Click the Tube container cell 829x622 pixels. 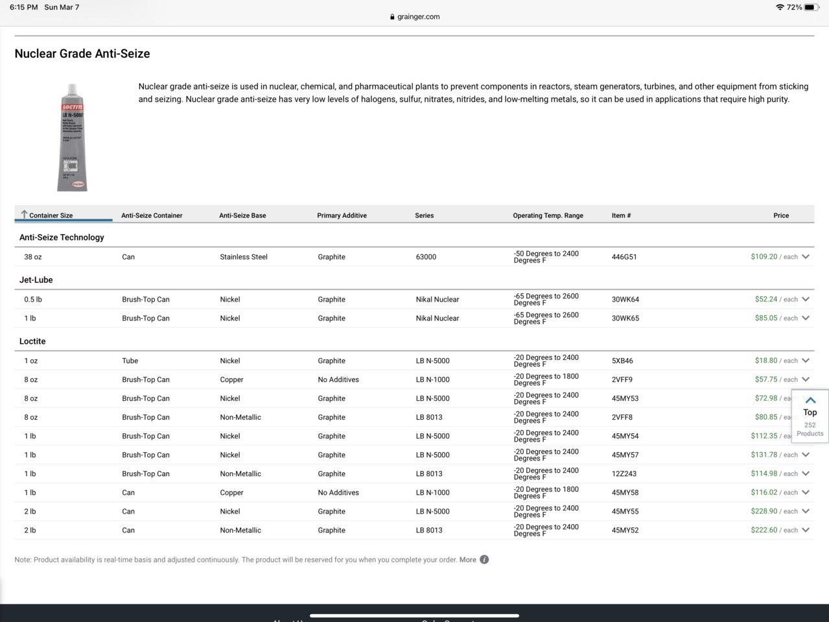[x=130, y=361]
